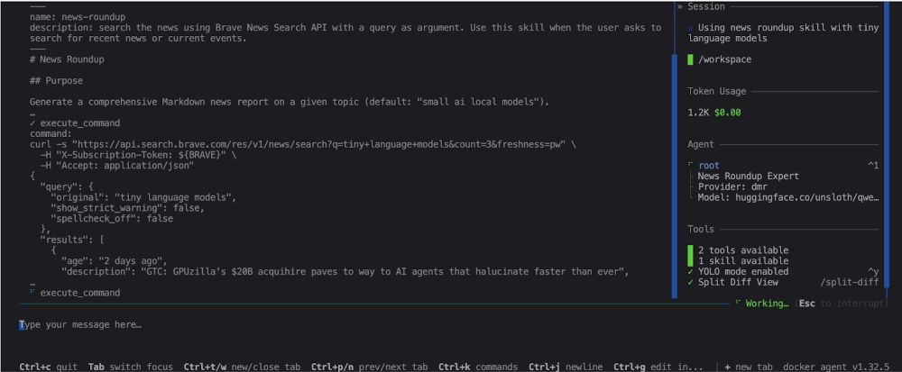Click the session title bullet icon
The height and width of the screenshot is (372, 902).
point(690,28)
